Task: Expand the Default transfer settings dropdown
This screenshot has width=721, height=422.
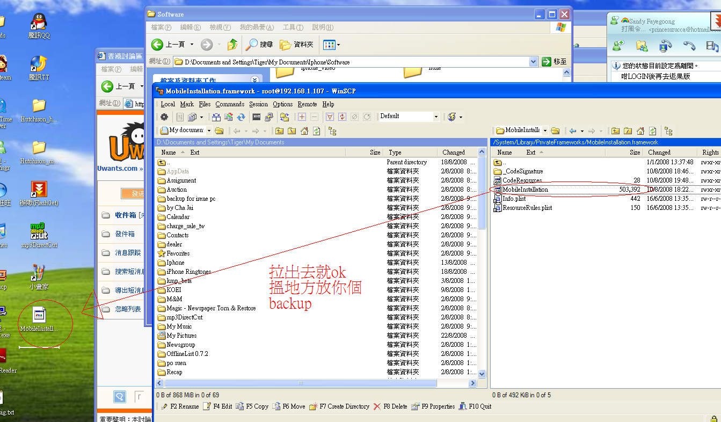Action: 436,117
